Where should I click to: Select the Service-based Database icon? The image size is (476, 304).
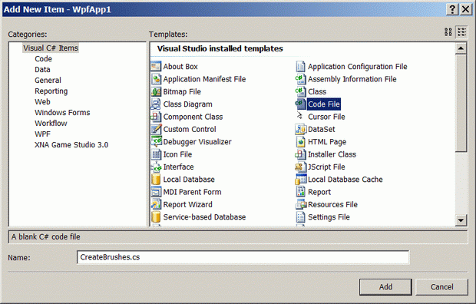tap(156, 216)
